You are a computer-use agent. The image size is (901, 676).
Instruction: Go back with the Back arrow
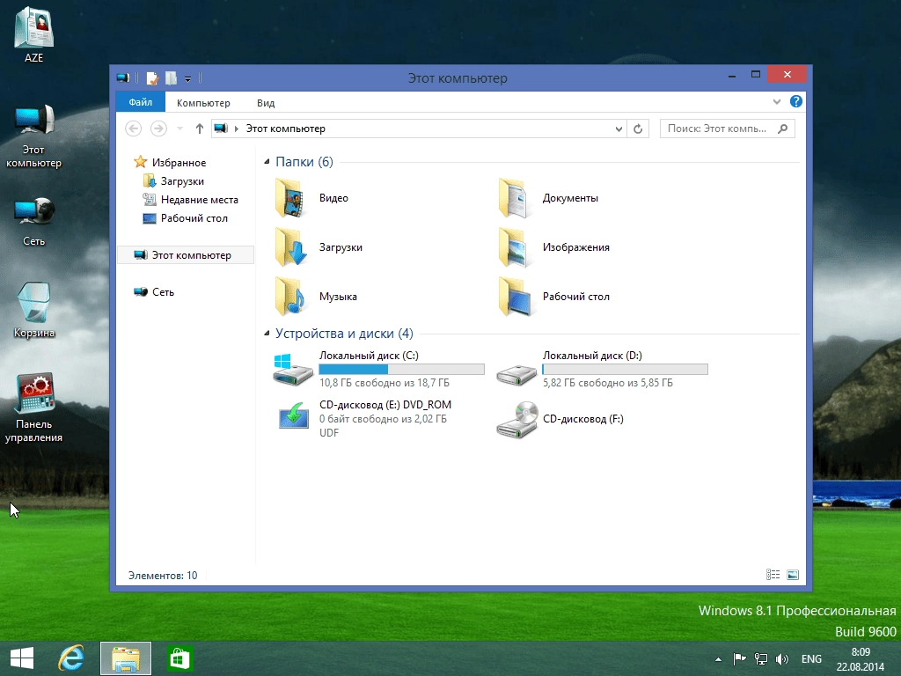pyautogui.click(x=134, y=129)
